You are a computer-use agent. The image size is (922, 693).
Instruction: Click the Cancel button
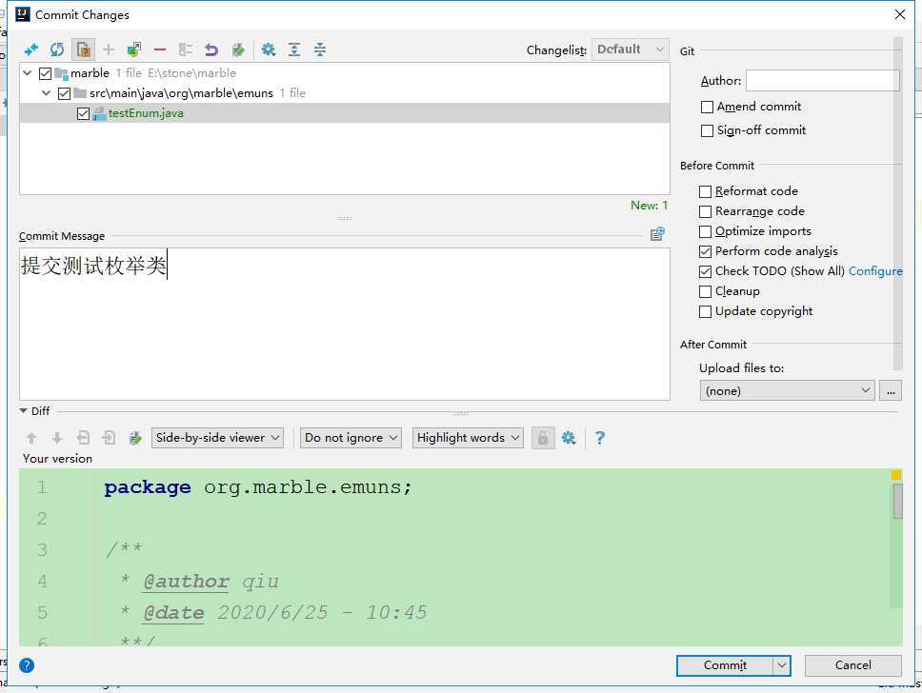click(852, 665)
